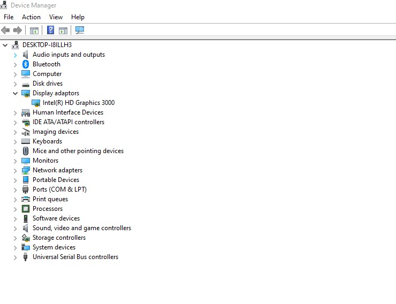
Task: Click the Computer category monitor icon
Action: (26, 74)
